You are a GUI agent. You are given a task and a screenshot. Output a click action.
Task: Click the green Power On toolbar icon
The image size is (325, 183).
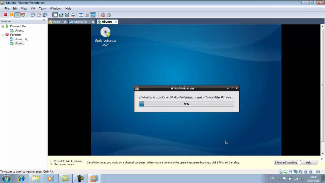click(18, 15)
